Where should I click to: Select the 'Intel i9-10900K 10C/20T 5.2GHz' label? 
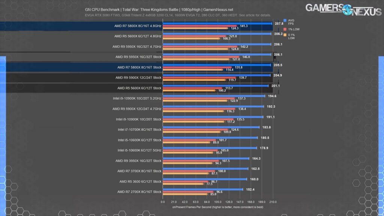click(137, 99)
